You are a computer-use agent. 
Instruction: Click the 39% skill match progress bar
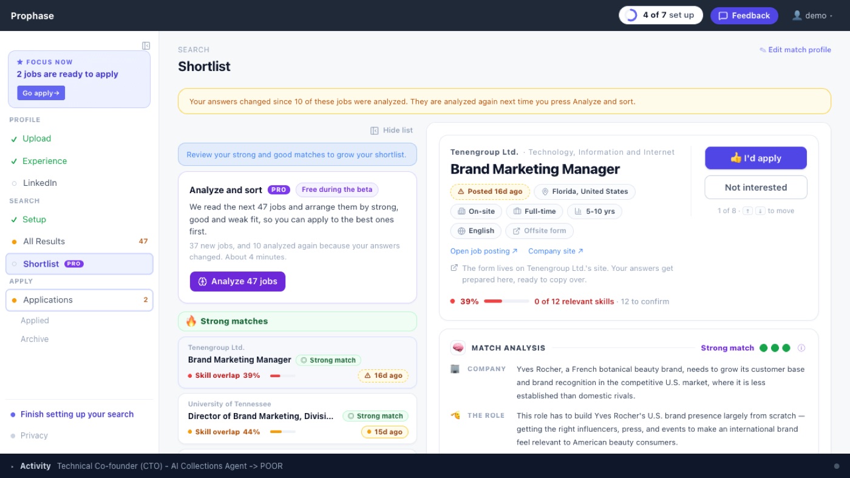[x=506, y=301]
